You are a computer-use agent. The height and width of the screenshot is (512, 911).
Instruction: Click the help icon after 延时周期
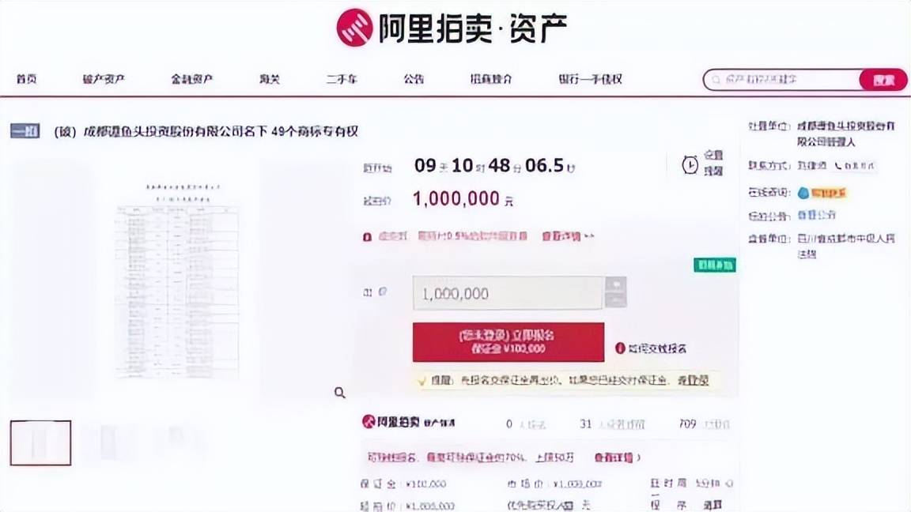pos(729,483)
